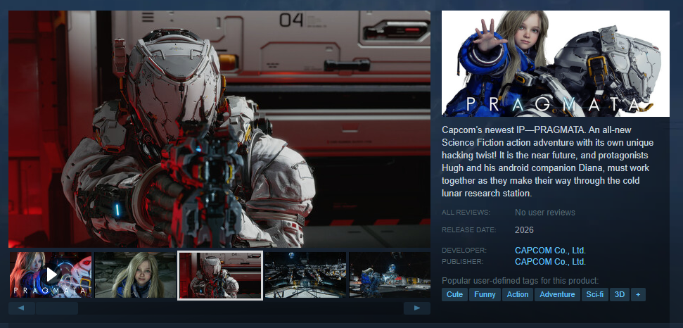Click the Sci-fi tag
The width and height of the screenshot is (683, 328).
click(x=594, y=294)
